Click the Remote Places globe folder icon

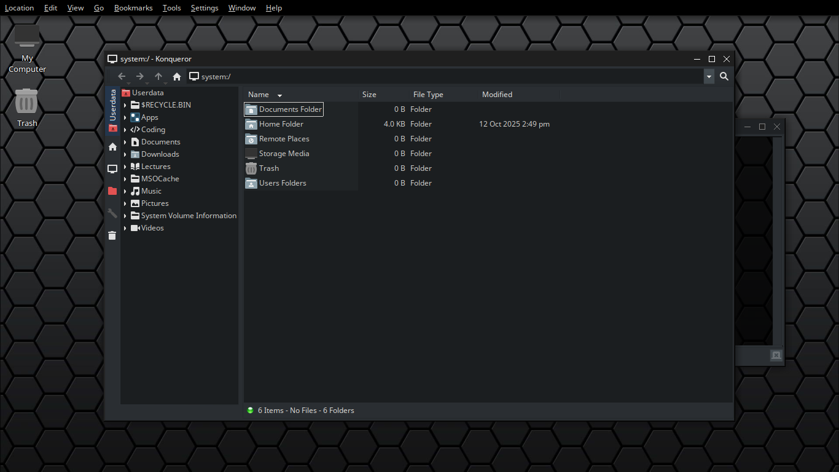251,139
